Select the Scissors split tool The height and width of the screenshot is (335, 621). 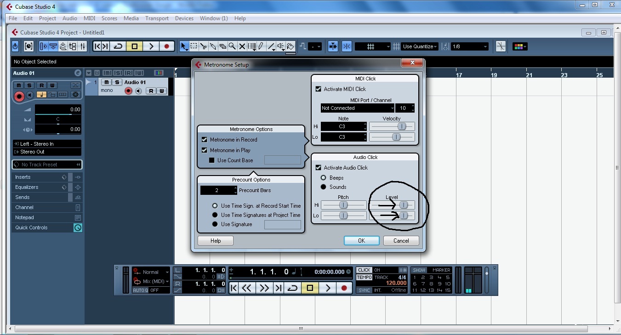point(204,46)
